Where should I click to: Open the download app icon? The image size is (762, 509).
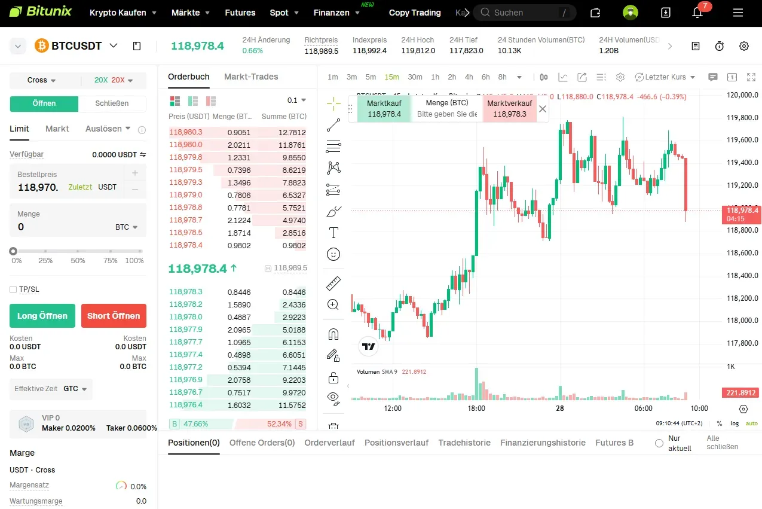click(x=666, y=13)
